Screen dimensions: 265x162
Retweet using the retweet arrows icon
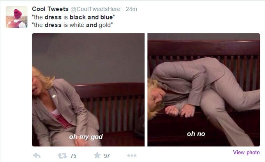click(62, 156)
